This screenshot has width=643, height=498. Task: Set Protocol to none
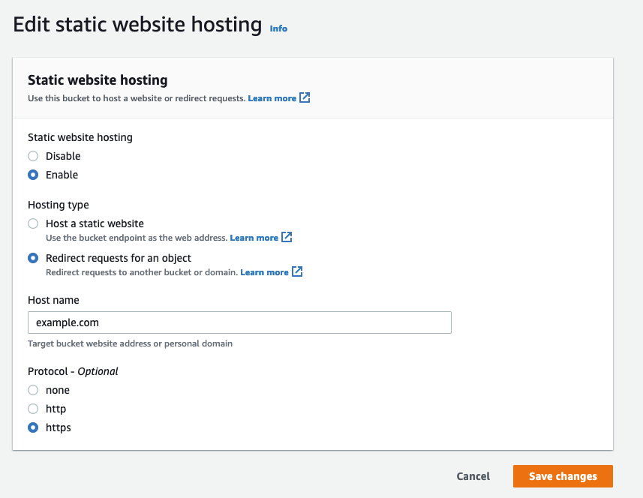point(32,389)
